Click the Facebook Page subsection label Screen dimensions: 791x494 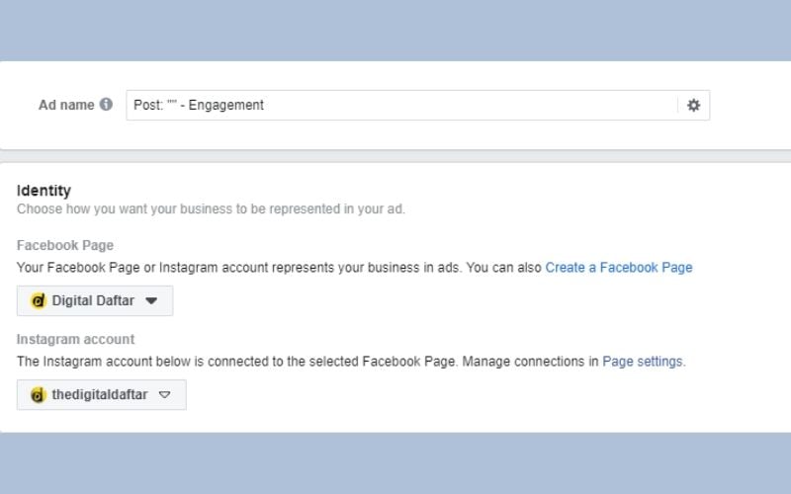point(65,245)
